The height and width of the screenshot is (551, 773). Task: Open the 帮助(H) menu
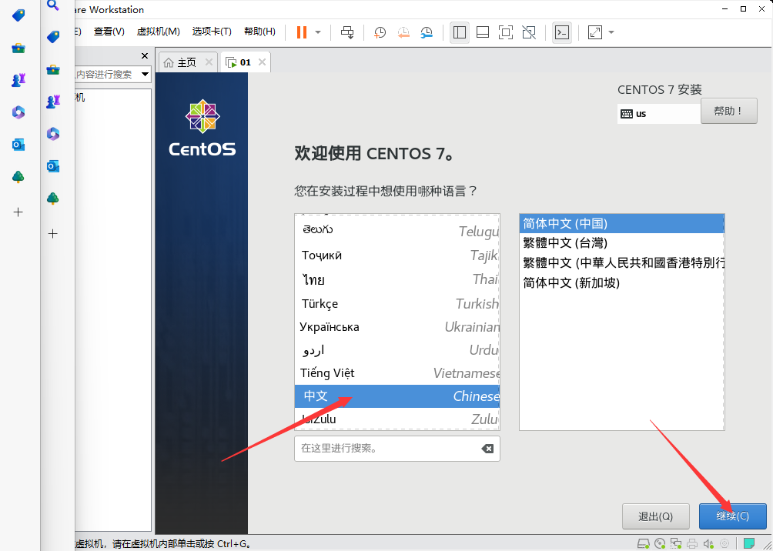[x=259, y=32]
